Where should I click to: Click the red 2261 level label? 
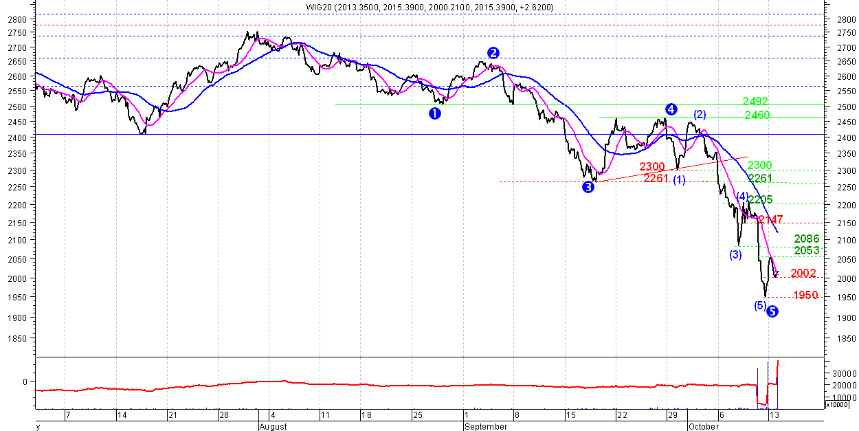coord(656,178)
